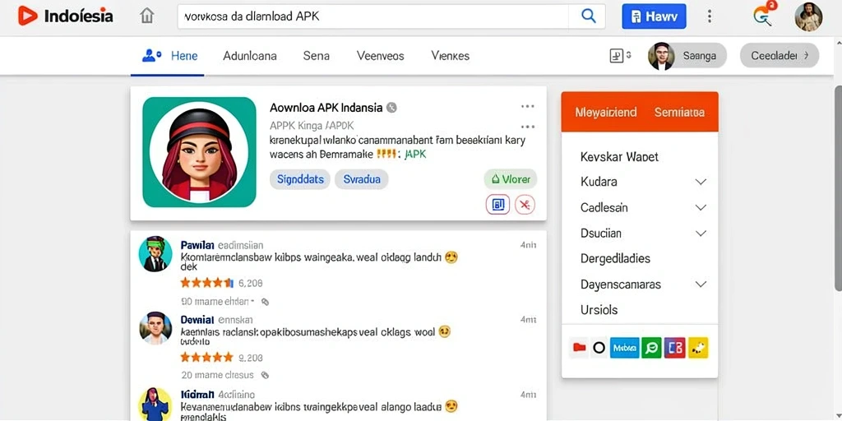Click the black circle icon in sidebar footer
This screenshot has height=421, width=842.
tap(599, 348)
